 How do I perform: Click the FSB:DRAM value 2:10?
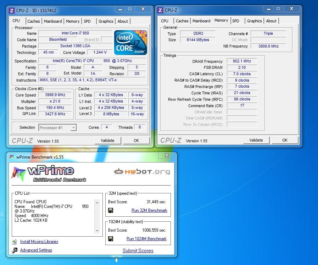tap(242, 67)
